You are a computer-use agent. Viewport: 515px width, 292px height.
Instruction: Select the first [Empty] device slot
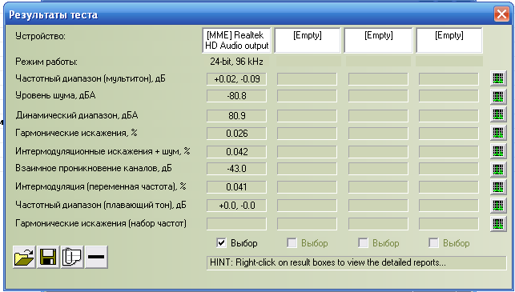(x=308, y=40)
